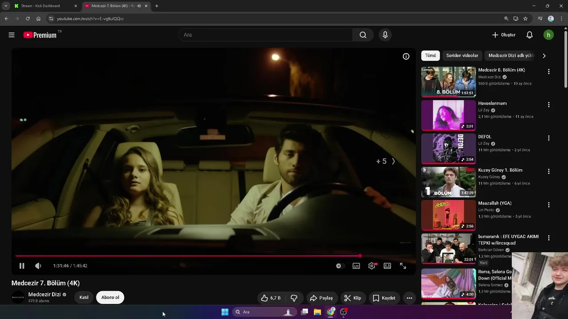Open Chrome profile avatar in toolbar

[x=551, y=19]
